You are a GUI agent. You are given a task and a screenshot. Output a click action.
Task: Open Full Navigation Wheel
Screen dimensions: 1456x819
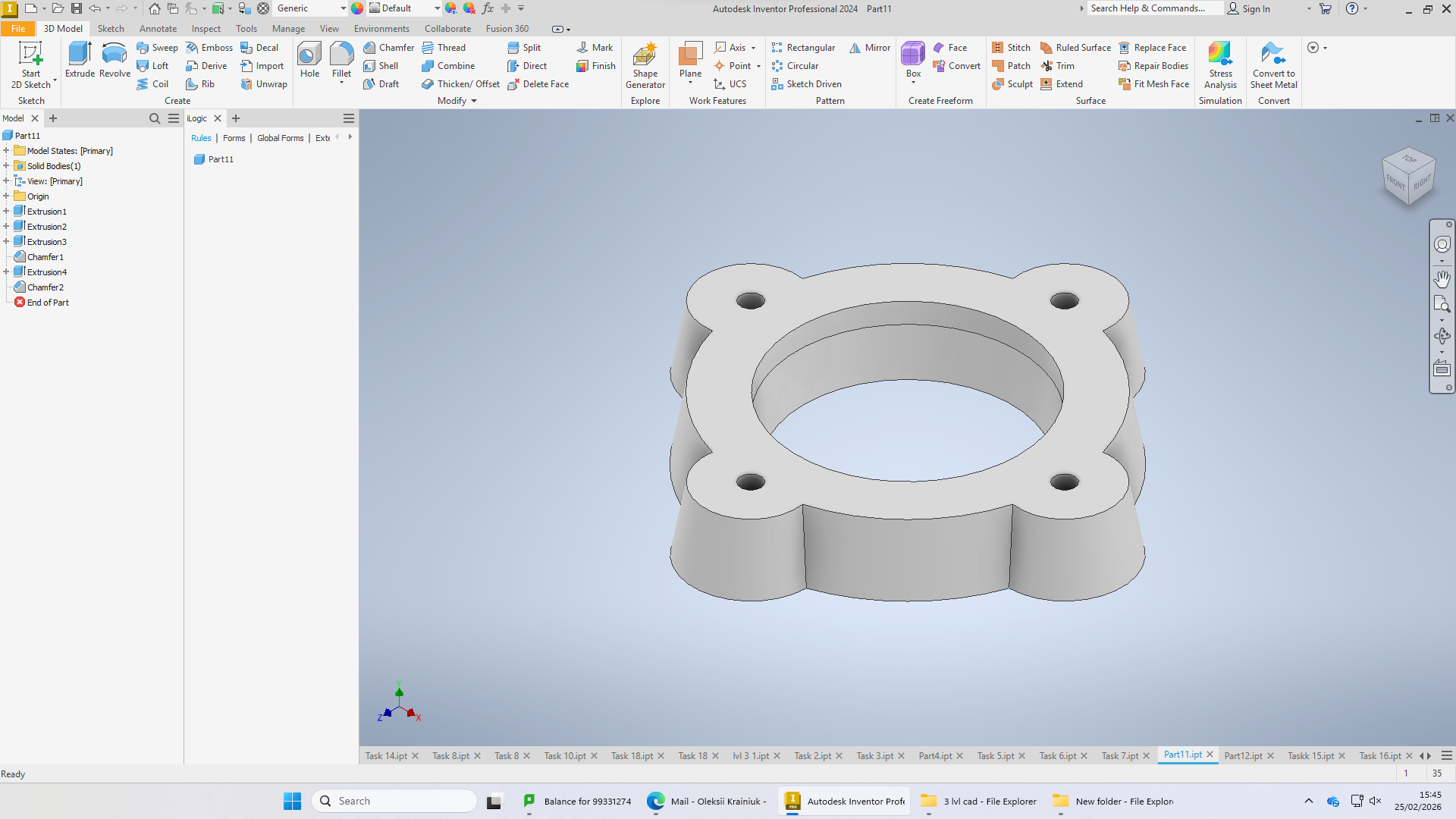[1442, 244]
